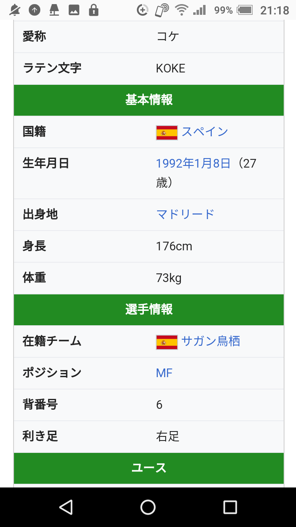Open the スペイン nationality link
Image resolution: width=296 pixels, height=527 pixels.
coord(205,132)
